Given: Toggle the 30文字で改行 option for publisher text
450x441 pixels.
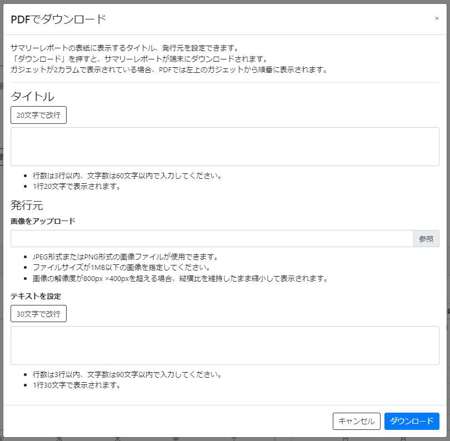Looking at the screenshot, I should [38, 313].
